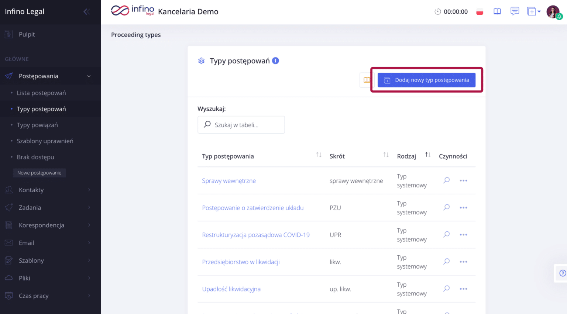567x314 pixels.
Task: Sort by Typ postępowania column arrows
Action: pyautogui.click(x=319, y=155)
